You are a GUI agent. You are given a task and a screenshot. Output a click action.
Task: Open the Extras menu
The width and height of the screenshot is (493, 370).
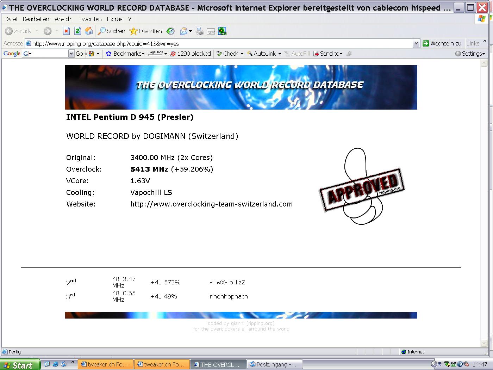pos(114,19)
